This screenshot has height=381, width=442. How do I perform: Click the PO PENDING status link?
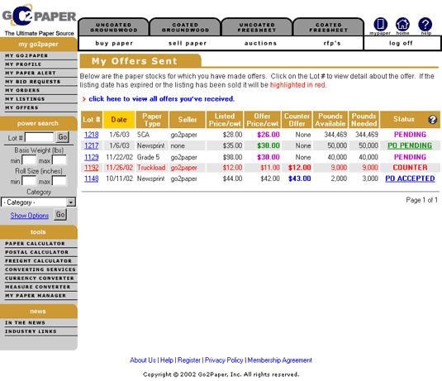point(410,145)
